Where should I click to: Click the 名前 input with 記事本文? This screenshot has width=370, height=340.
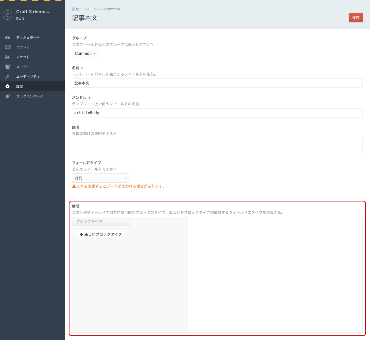coord(217,83)
